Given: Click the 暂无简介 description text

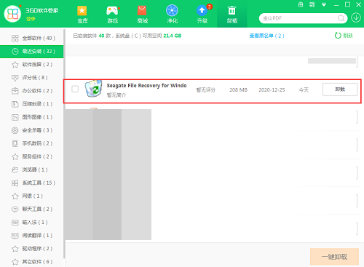Looking at the screenshot, I should 116,95.
